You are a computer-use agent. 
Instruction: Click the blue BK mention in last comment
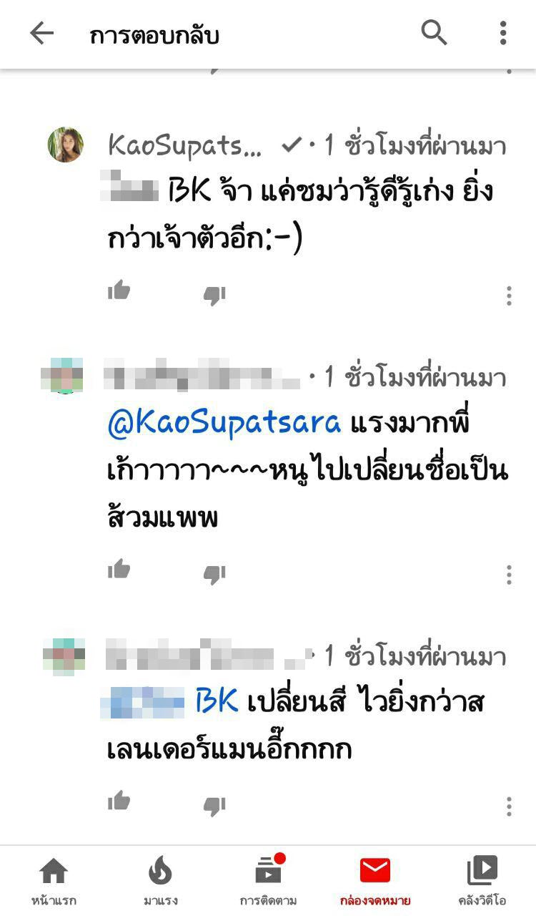[x=217, y=701]
